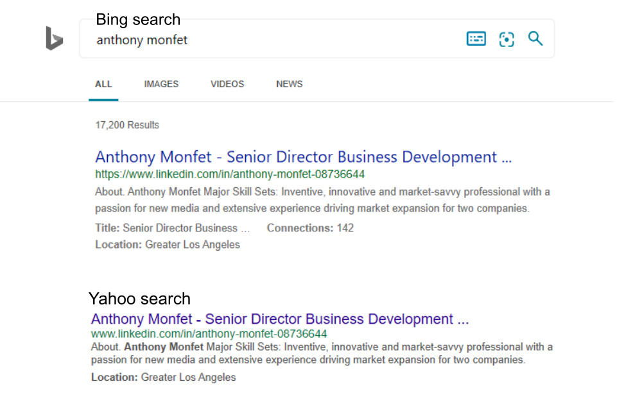Click the 'Bing search' heading text

(138, 20)
